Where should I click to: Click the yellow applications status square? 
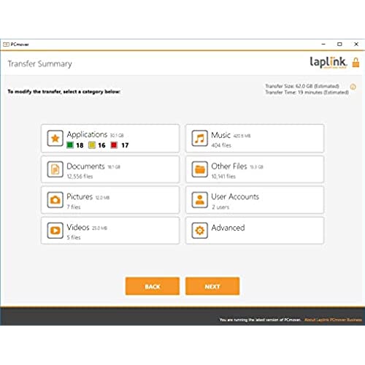tap(92, 145)
